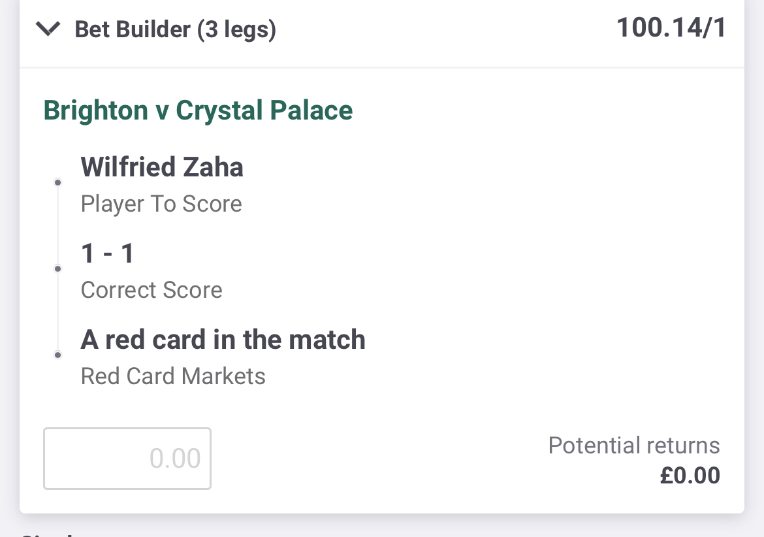Viewport: 764px width, 537px height.
Task: Click the '(3 legs)' count text
Action: click(236, 30)
